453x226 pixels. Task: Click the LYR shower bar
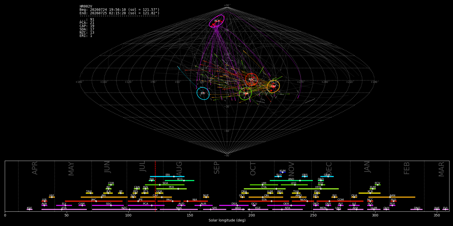pyautogui.click(x=44, y=201)
